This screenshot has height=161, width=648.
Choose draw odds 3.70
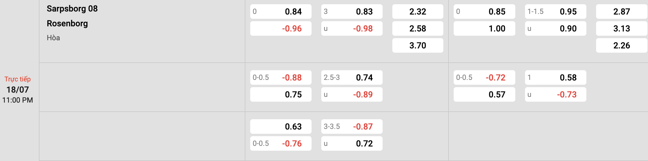click(x=418, y=45)
